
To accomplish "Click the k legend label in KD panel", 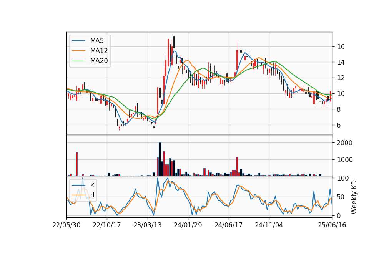I will [x=92, y=185].
